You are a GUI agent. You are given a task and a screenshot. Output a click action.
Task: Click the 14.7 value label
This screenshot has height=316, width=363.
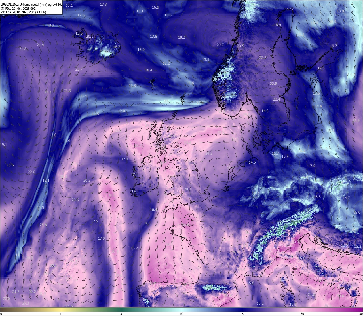(346, 198)
